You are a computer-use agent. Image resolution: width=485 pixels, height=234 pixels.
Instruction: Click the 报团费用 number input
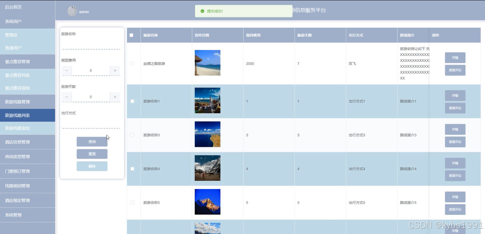pyautogui.click(x=91, y=70)
